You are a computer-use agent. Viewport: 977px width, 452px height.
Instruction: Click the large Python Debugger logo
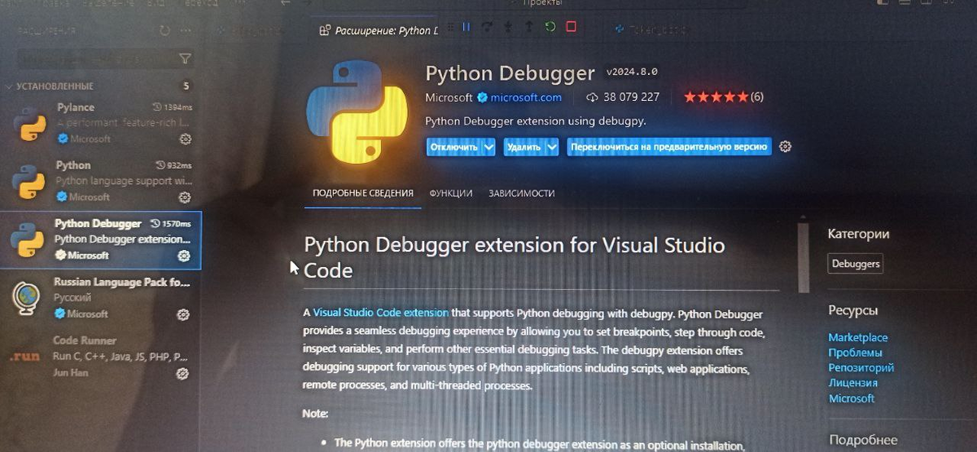(357, 112)
